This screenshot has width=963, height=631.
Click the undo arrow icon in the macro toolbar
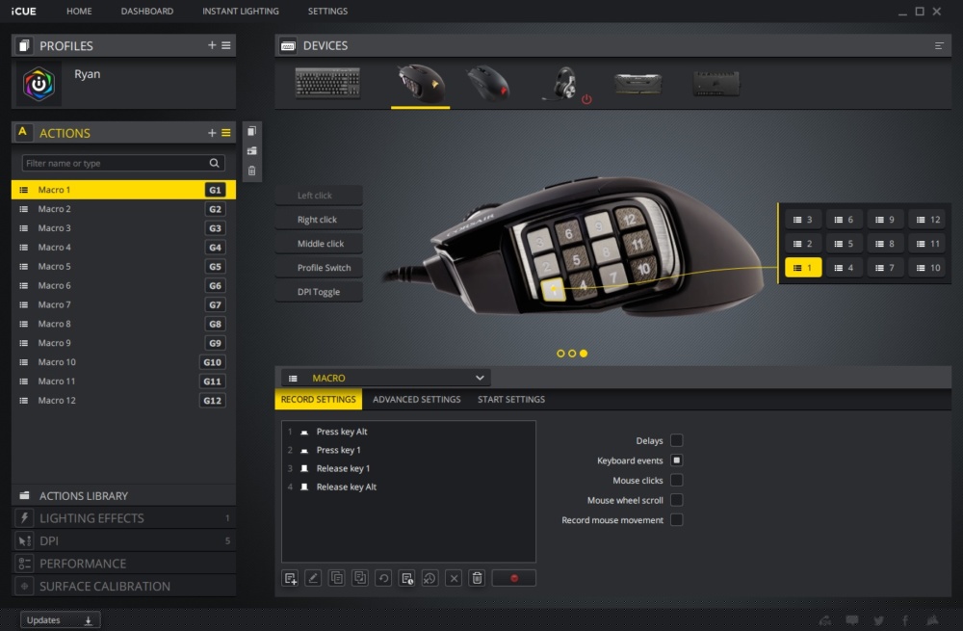(x=383, y=578)
